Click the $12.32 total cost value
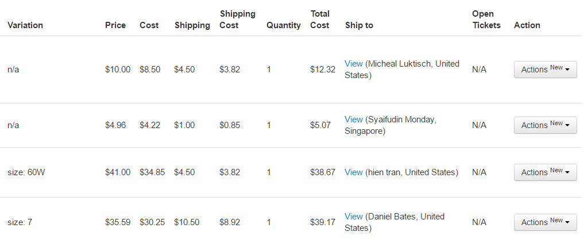This screenshot has width=584, height=247. pos(323,70)
